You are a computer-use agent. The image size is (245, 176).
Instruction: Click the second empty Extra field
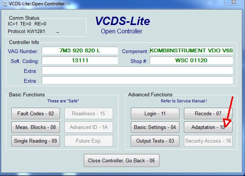137,80
